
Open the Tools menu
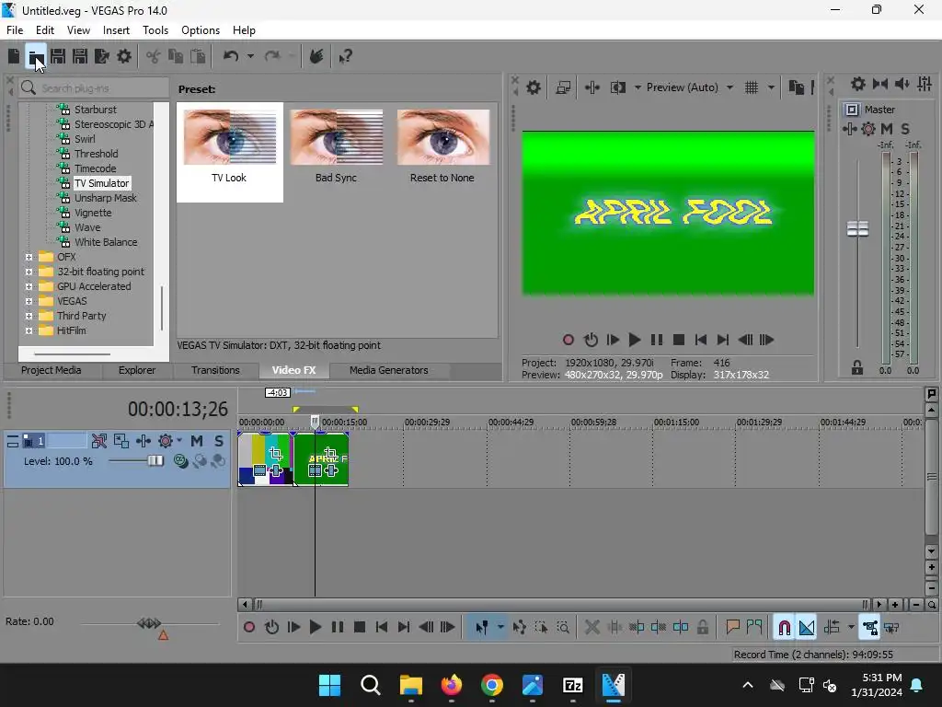(x=155, y=30)
